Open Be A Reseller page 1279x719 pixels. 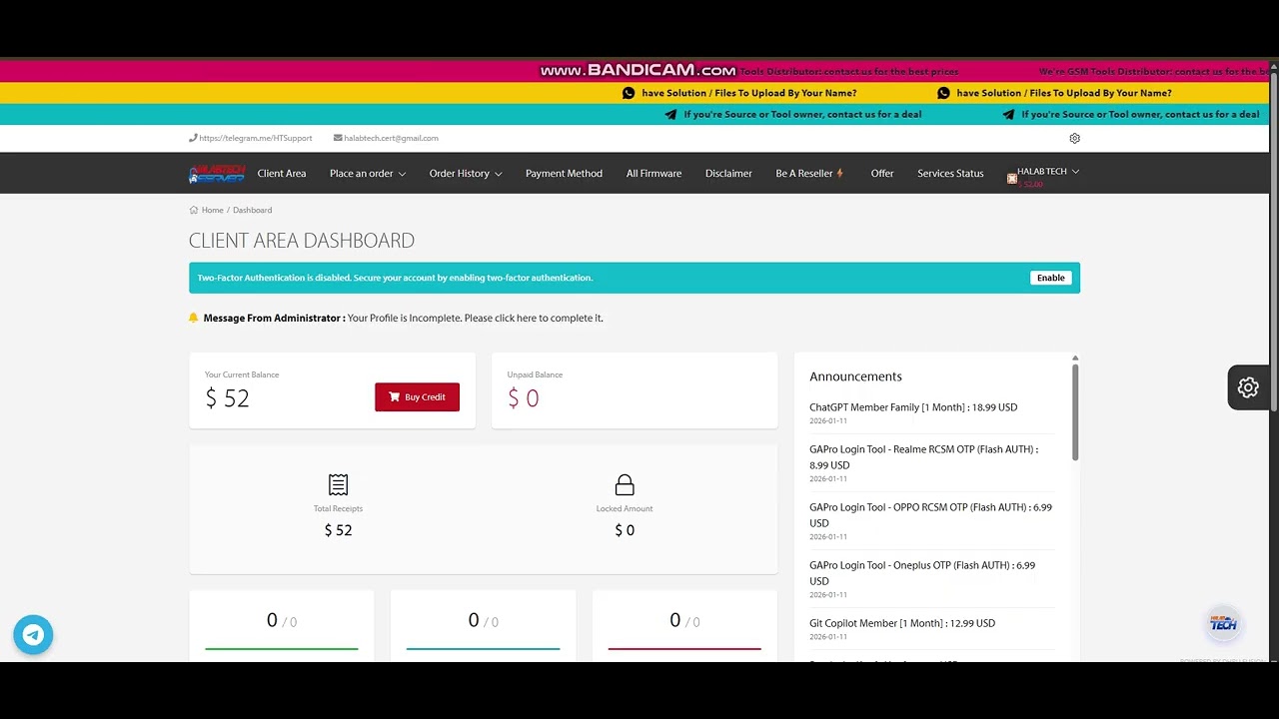pos(809,174)
